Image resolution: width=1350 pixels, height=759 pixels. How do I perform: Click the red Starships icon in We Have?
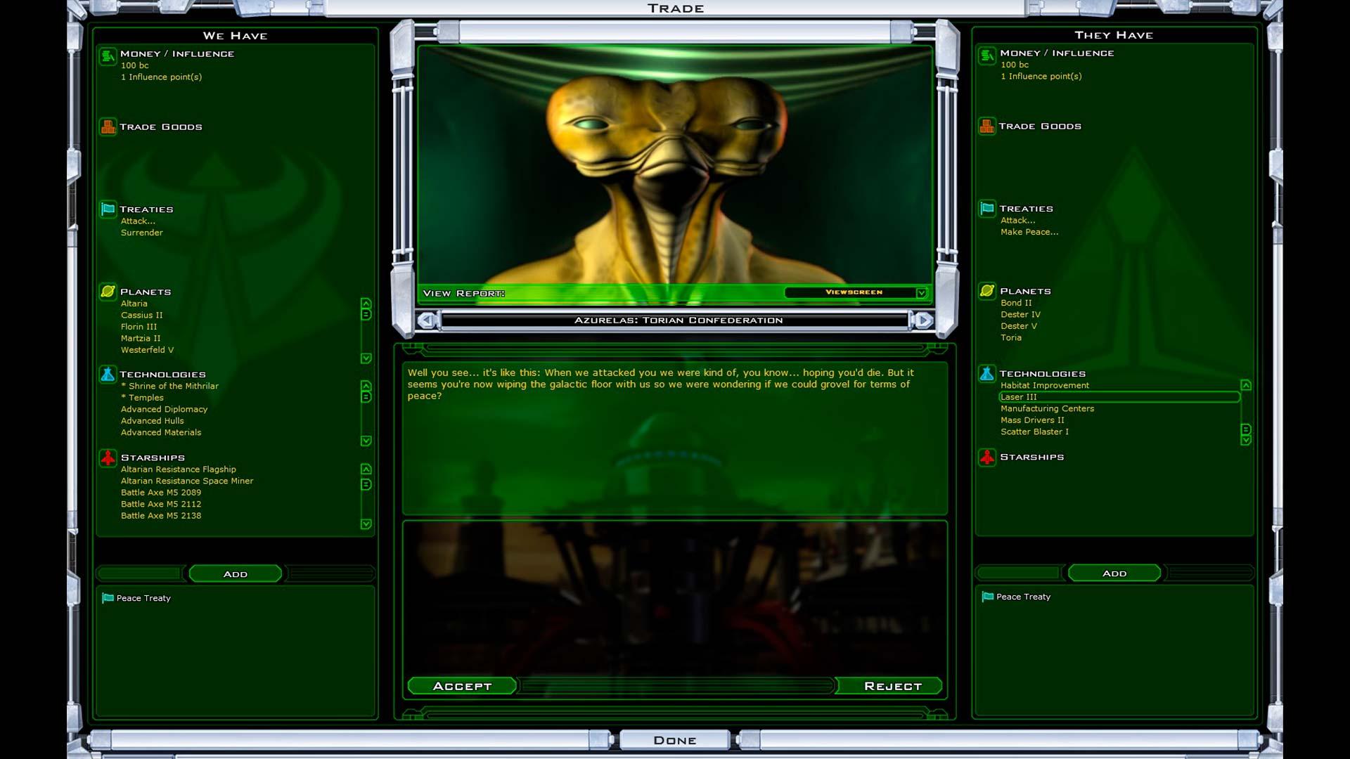coord(108,458)
